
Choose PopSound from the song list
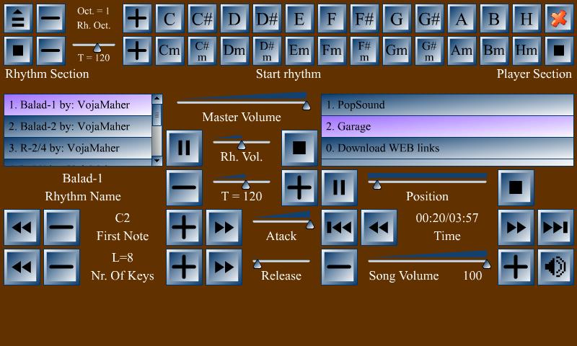447,105
